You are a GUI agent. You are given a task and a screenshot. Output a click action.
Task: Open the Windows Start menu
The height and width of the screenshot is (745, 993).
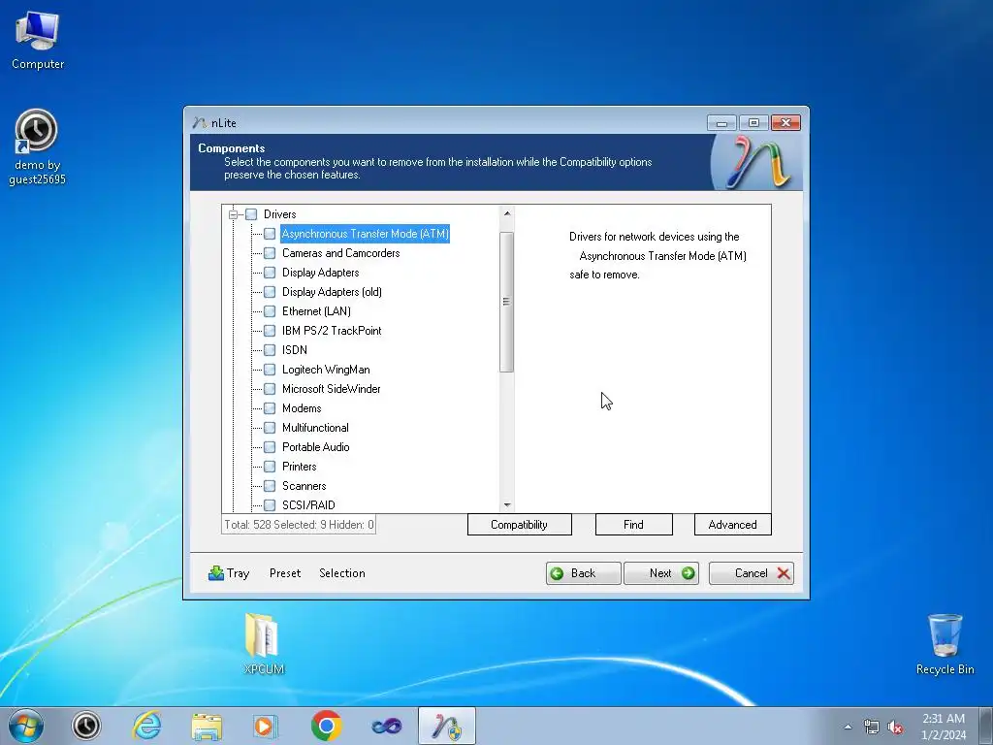26,726
